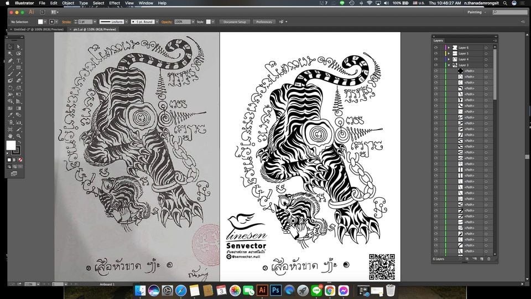Click Layer 4 target circle
531x299 pixels.
[486, 59]
